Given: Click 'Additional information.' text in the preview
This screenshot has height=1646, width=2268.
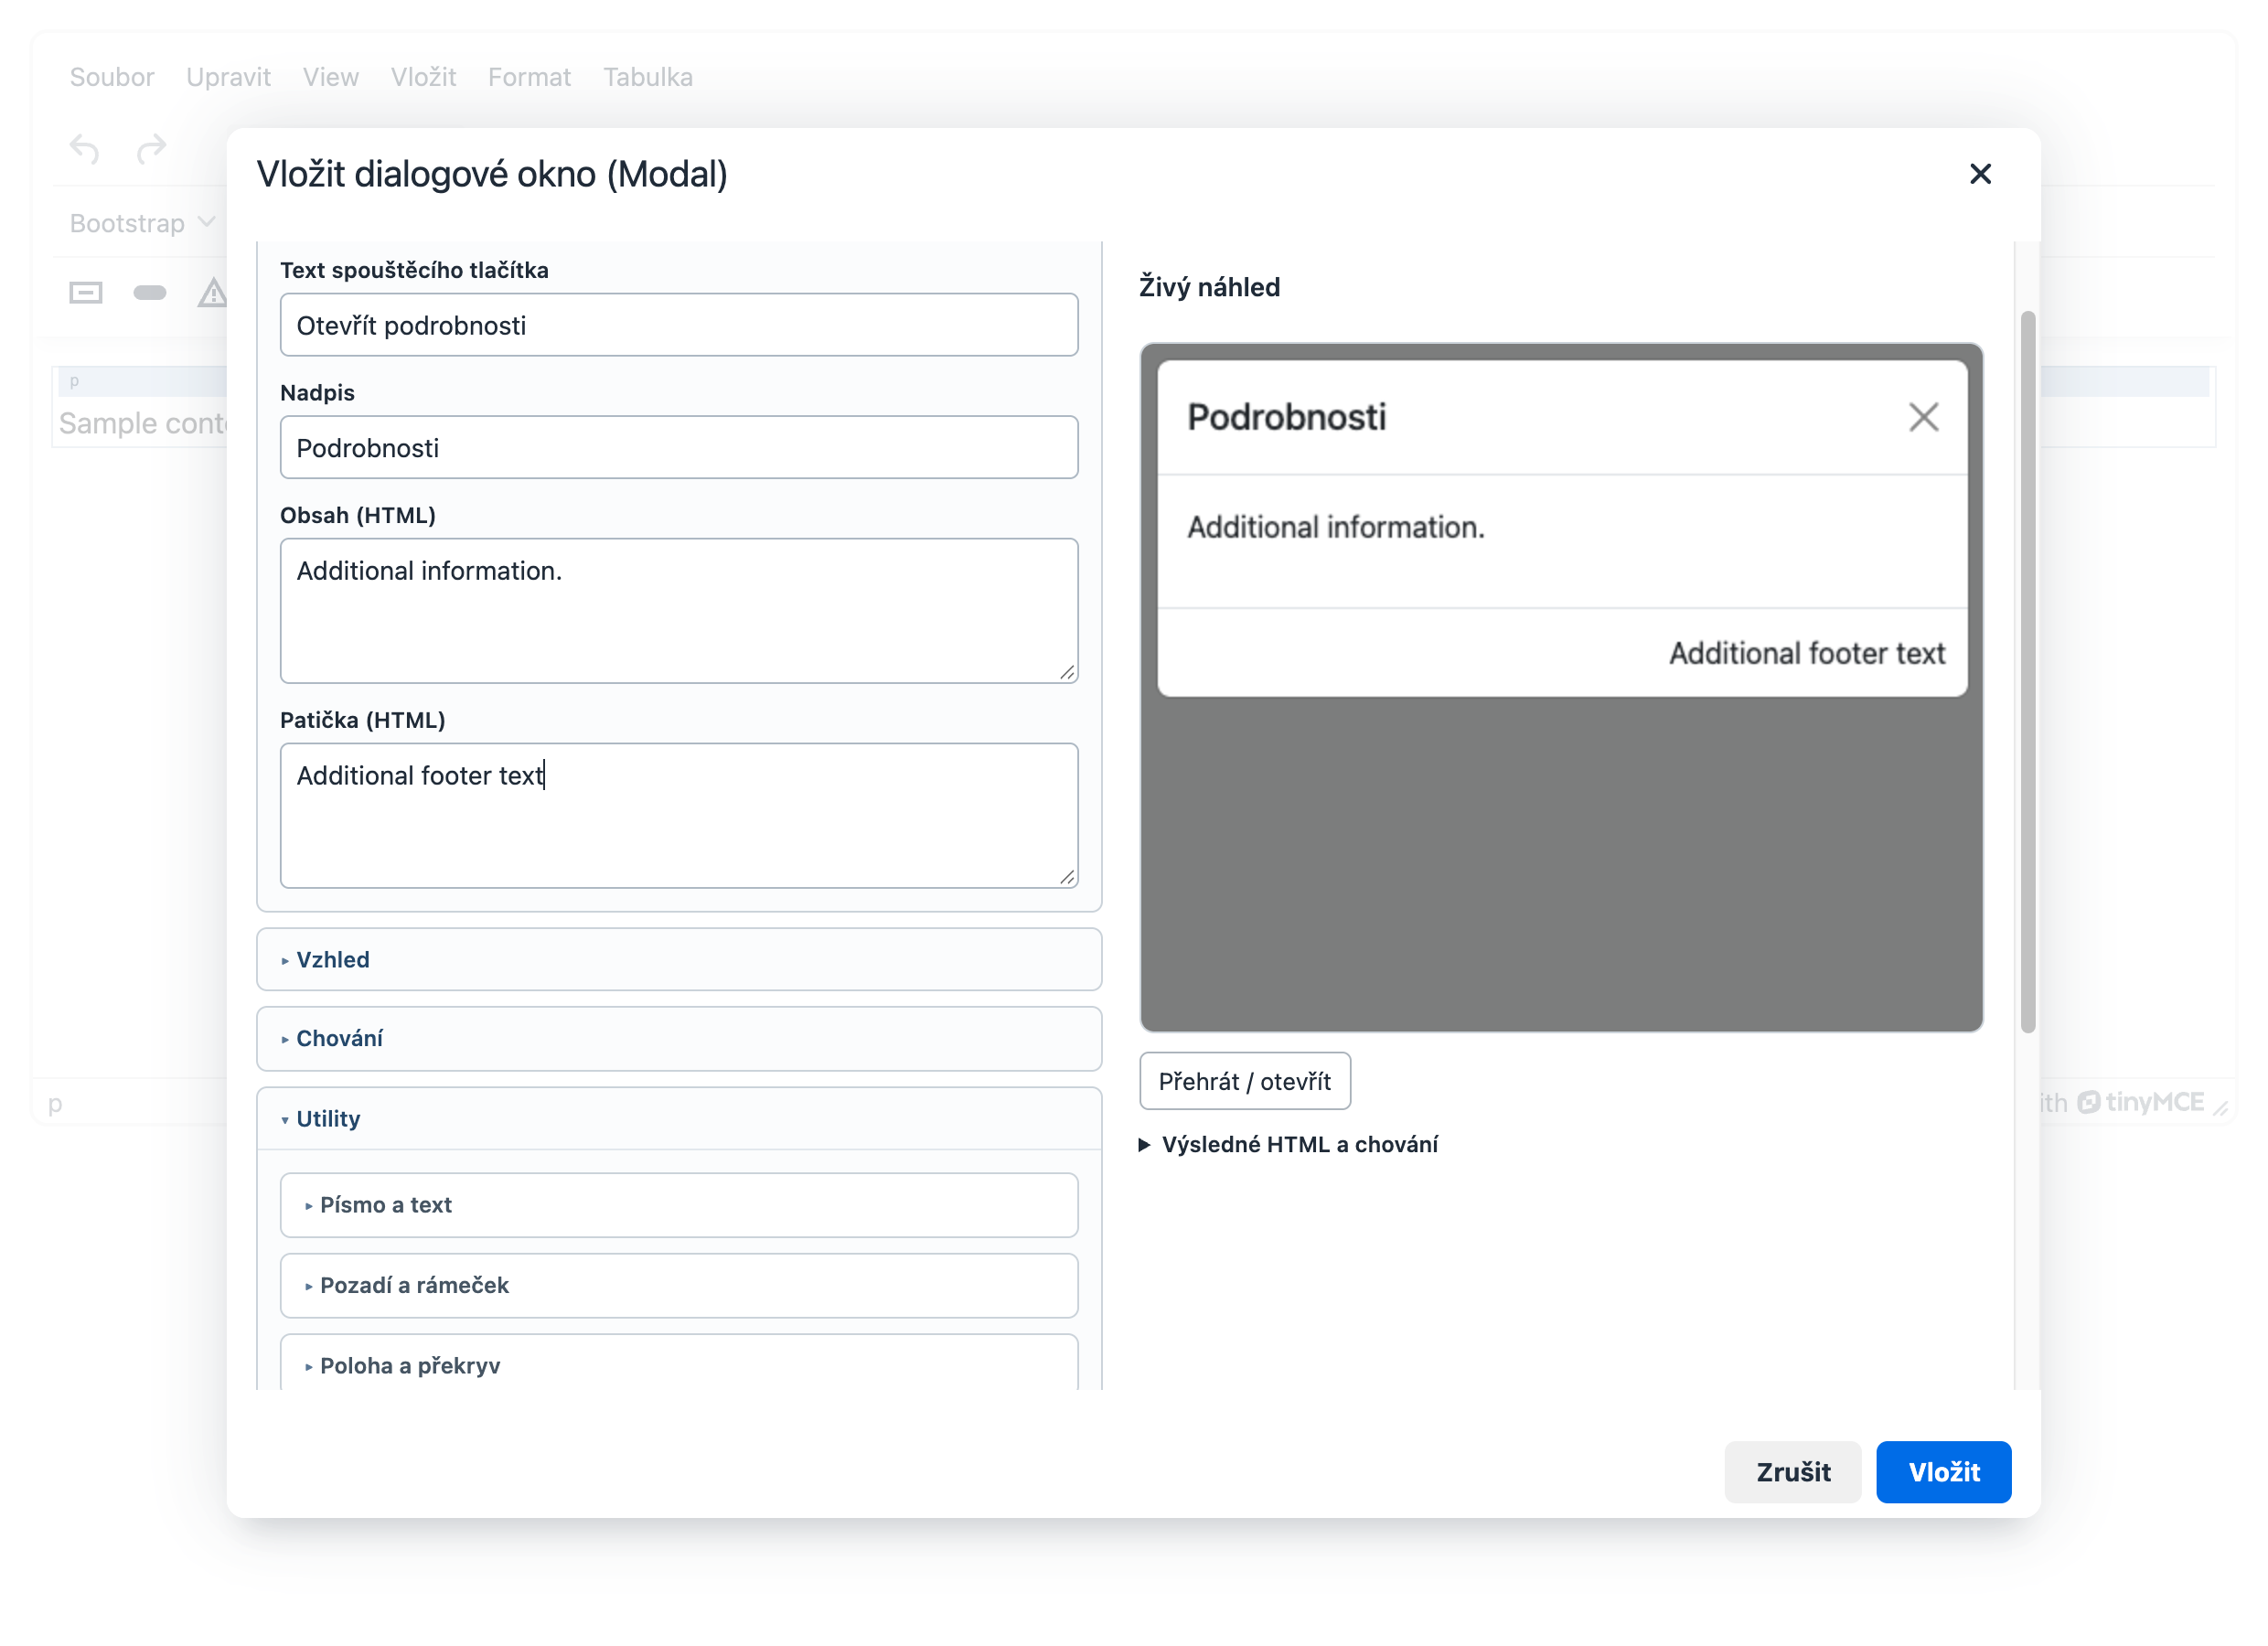Looking at the screenshot, I should [x=1335, y=527].
